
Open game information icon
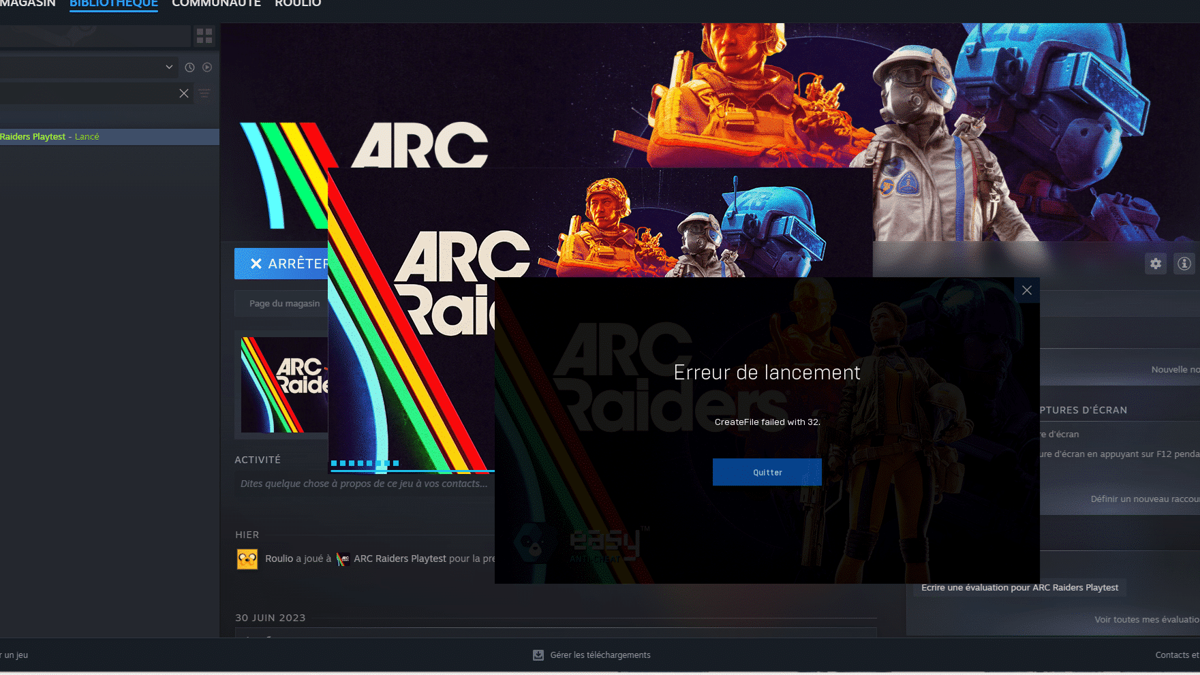(x=1184, y=264)
